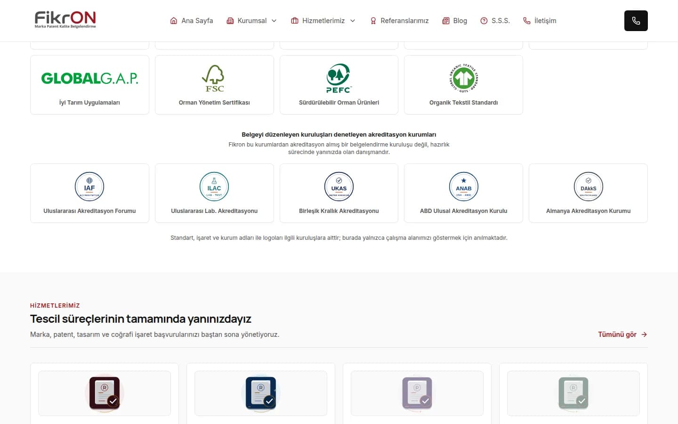Click the IAF accreditation badge
The height and width of the screenshot is (424, 678).
[89, 187]
